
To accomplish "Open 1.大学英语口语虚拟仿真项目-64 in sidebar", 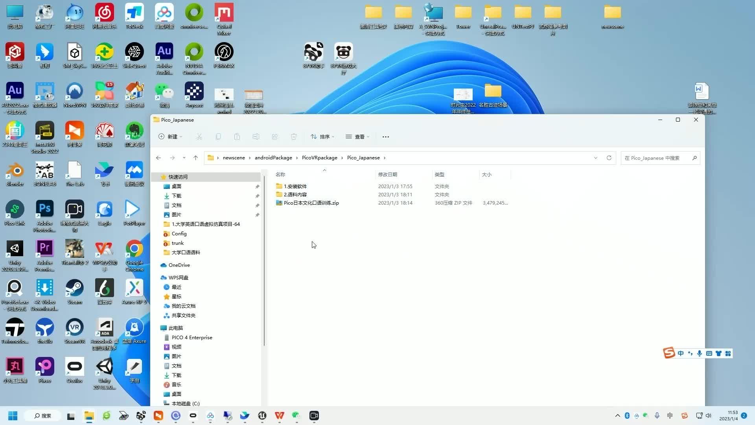I will tap(206, 224).
